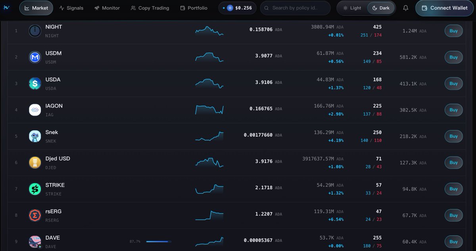Image resolution: width=476 pixels, height=251 pixels.
Task: Click the STRIKE price sparkline chart
Action: pos(209,189)
